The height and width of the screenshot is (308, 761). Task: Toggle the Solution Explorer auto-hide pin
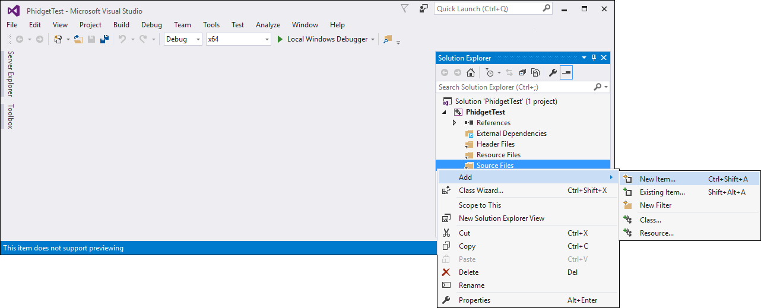[594, 58]
